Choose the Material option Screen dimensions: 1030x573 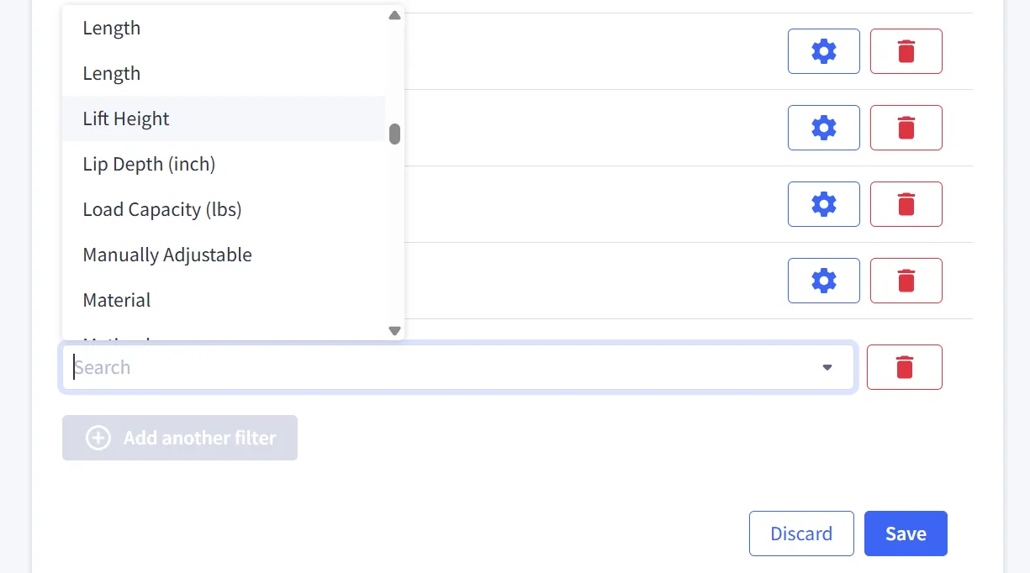point(117,300)
